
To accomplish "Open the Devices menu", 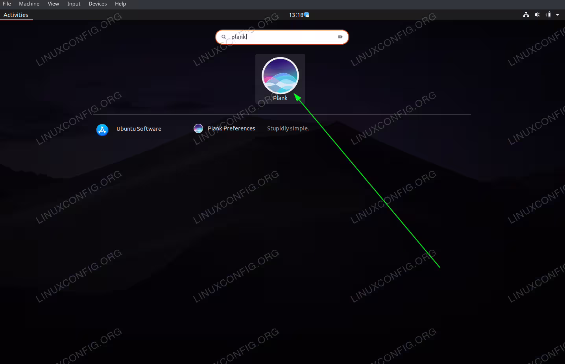I will [98, 4].
